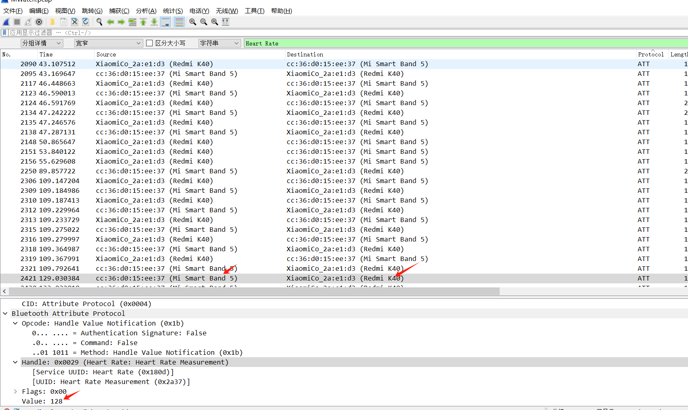Sort by the Destination column header
The height and width of the screenshot is (410, 688).
(x=460, y=54)
